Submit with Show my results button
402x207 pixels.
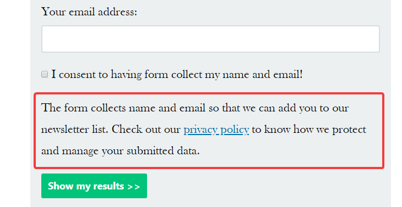coord(94,186)
